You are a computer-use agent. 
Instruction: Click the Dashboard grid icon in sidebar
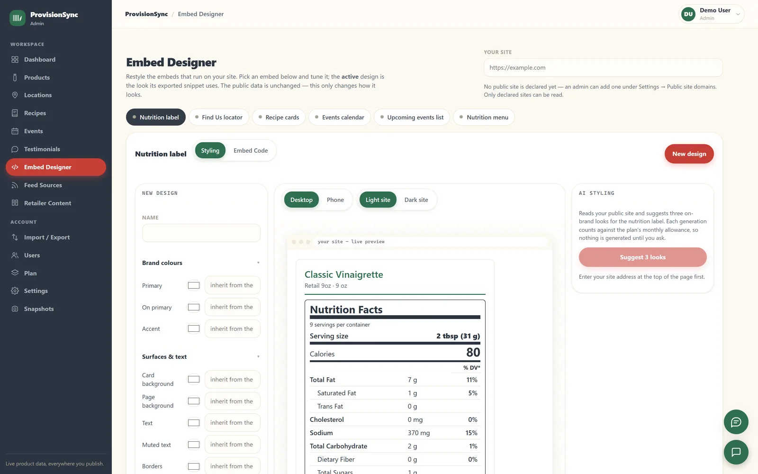[x=15, y=60]
